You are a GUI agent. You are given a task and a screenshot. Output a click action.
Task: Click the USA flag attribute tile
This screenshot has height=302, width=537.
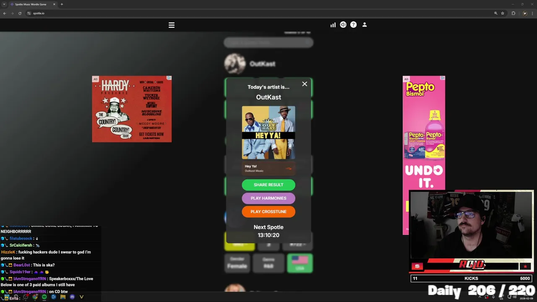click(300, 263)
